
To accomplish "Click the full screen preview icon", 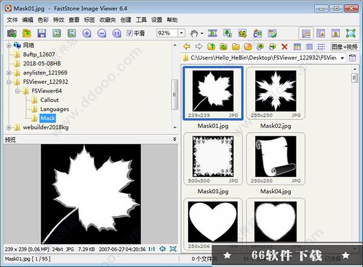I will point(173,249).
